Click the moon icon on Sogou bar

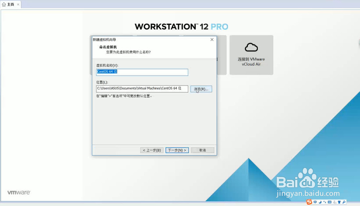coord(320,202)
